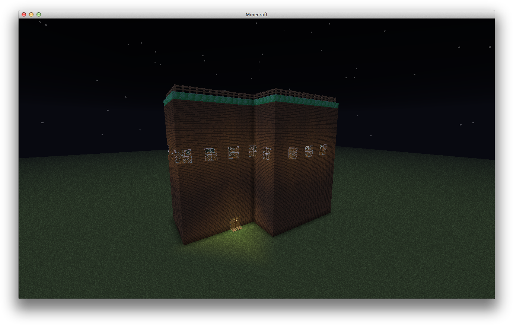
Task: Click the red close window button
Action: click(24, 15)
